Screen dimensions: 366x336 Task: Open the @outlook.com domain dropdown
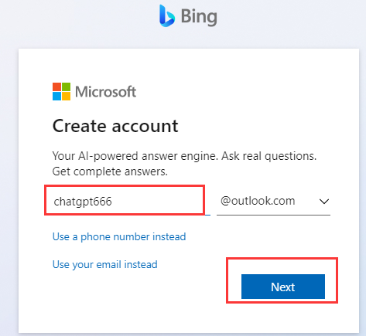[273, 201]
